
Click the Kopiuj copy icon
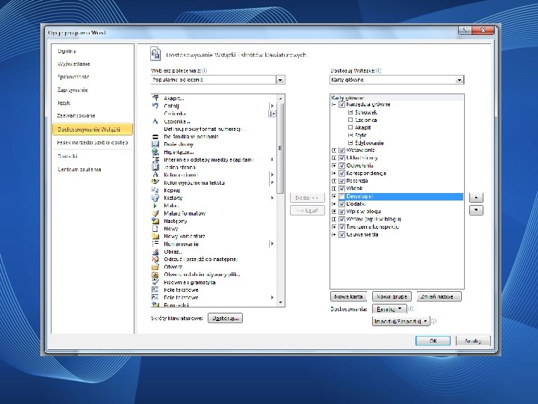click(x=155, y=190)
